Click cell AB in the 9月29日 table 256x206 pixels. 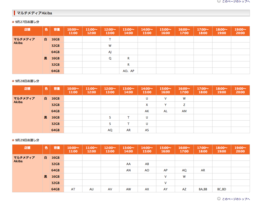tap(147, 164)
